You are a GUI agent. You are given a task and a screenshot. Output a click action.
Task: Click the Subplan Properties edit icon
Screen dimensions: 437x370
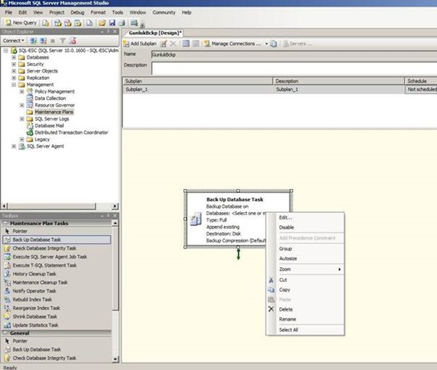click(164, 43)
